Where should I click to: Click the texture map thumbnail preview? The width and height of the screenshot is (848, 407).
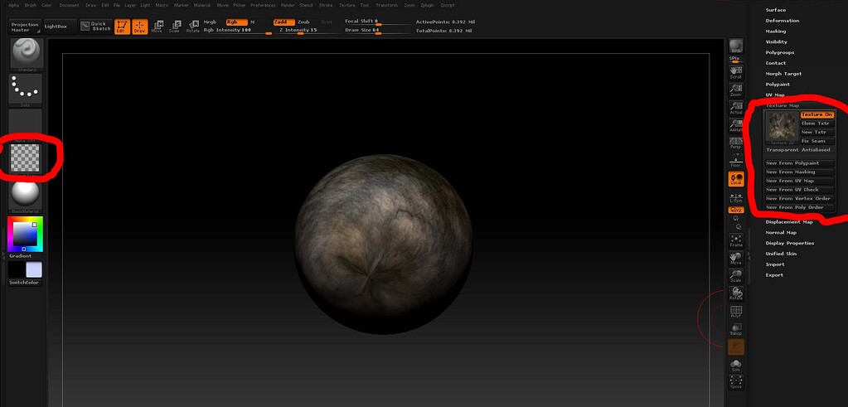pyautogui.click(x=781, y=126)
